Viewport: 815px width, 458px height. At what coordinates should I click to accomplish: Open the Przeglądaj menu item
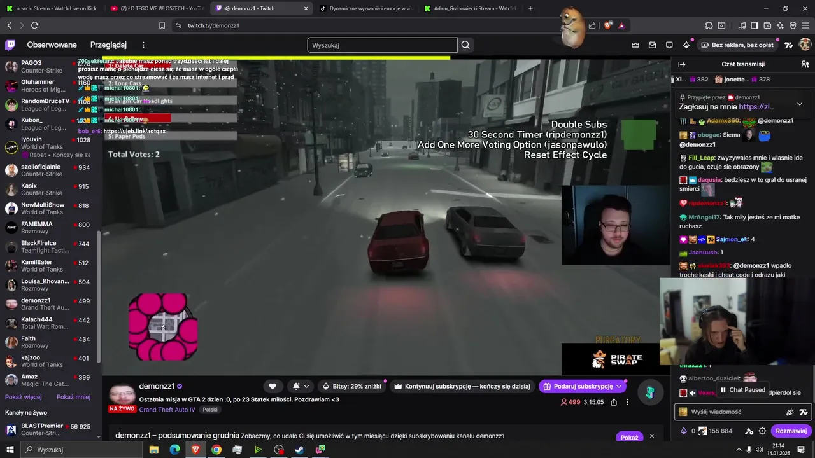pyautogui.click(x=108, y=45)
